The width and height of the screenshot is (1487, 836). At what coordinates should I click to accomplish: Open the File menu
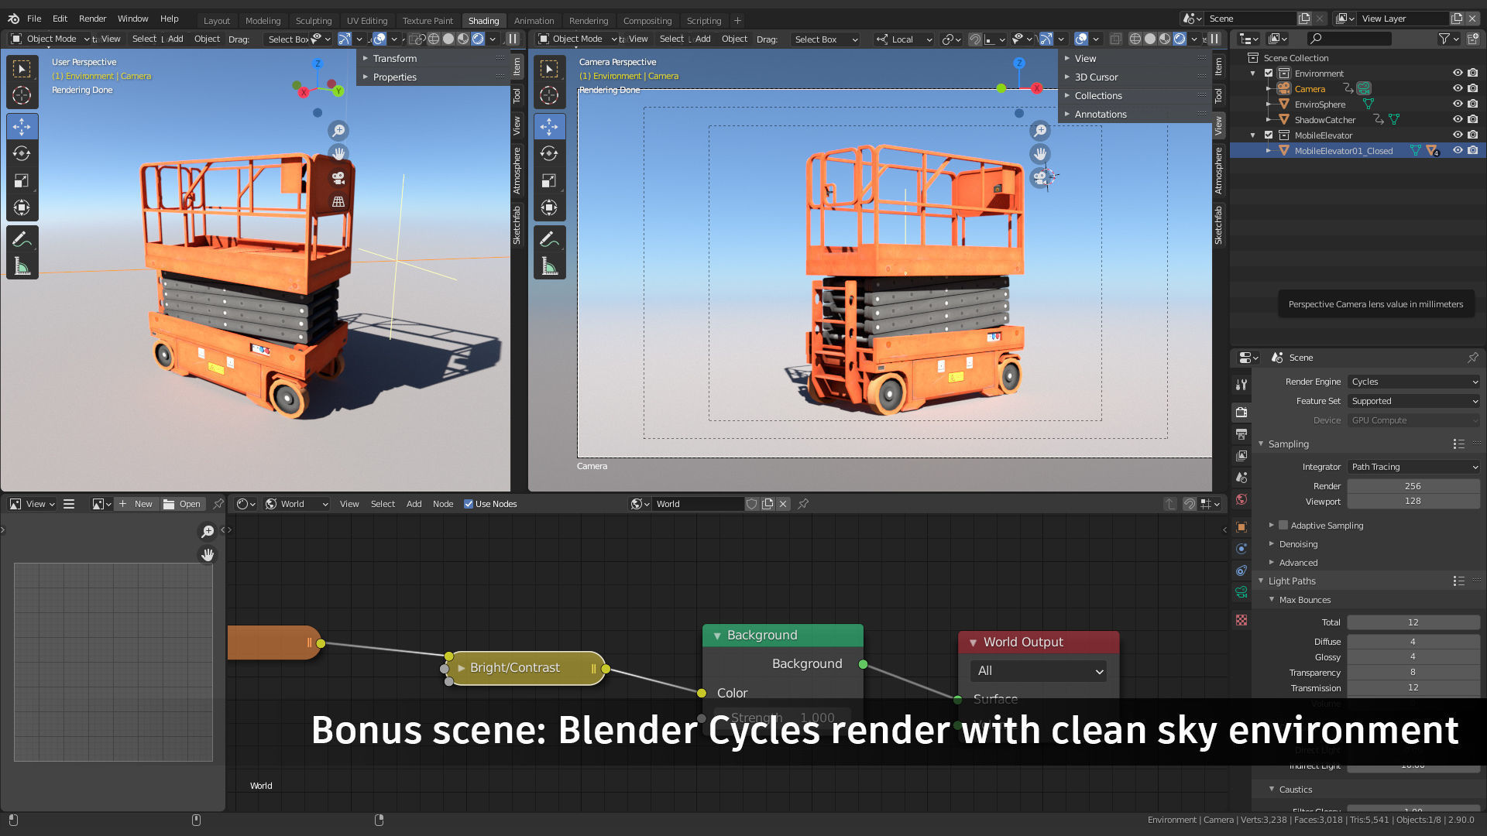click(34, 19)
